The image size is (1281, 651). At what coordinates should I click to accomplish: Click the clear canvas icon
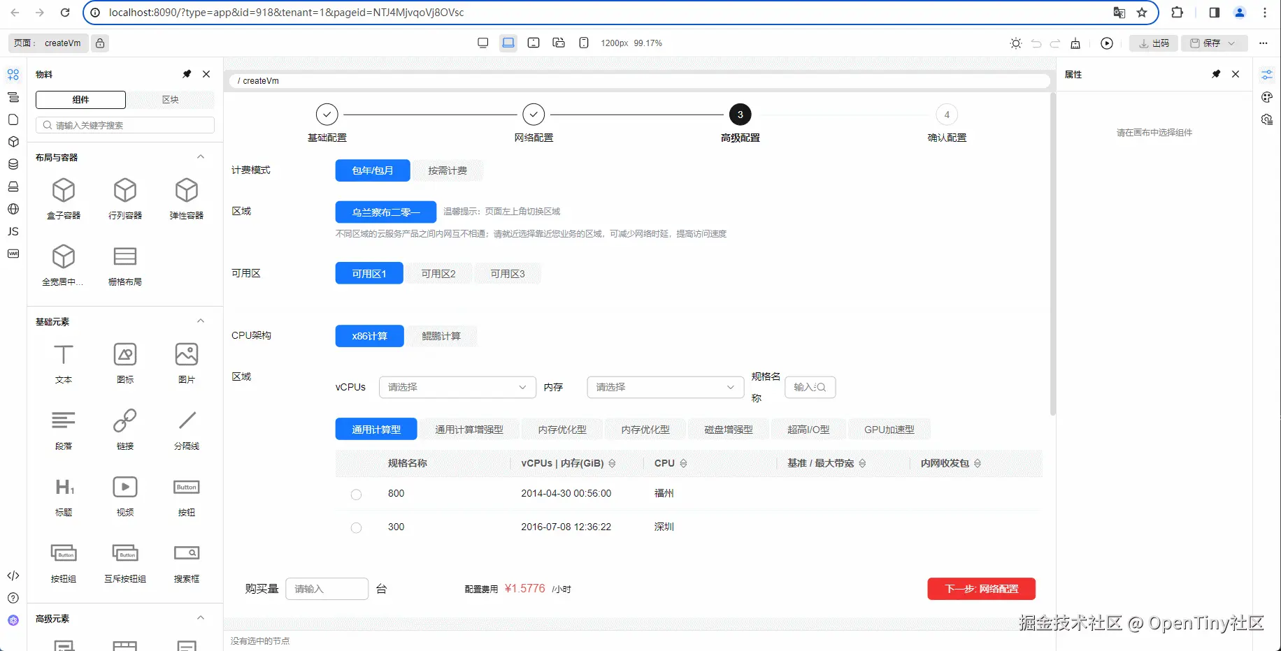1075,43
